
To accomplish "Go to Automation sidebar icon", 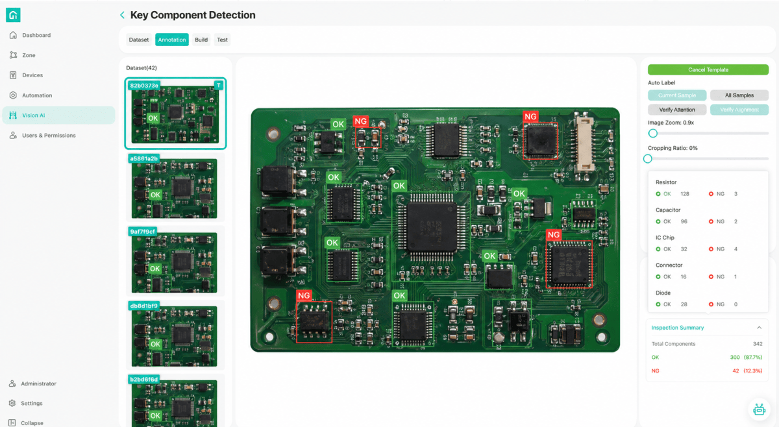I will (x=13, y=95).
